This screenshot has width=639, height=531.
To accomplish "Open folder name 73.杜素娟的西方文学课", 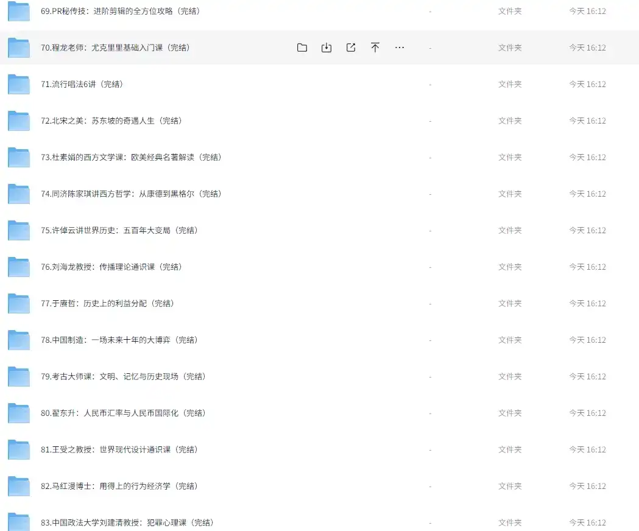I will point(131,157).
